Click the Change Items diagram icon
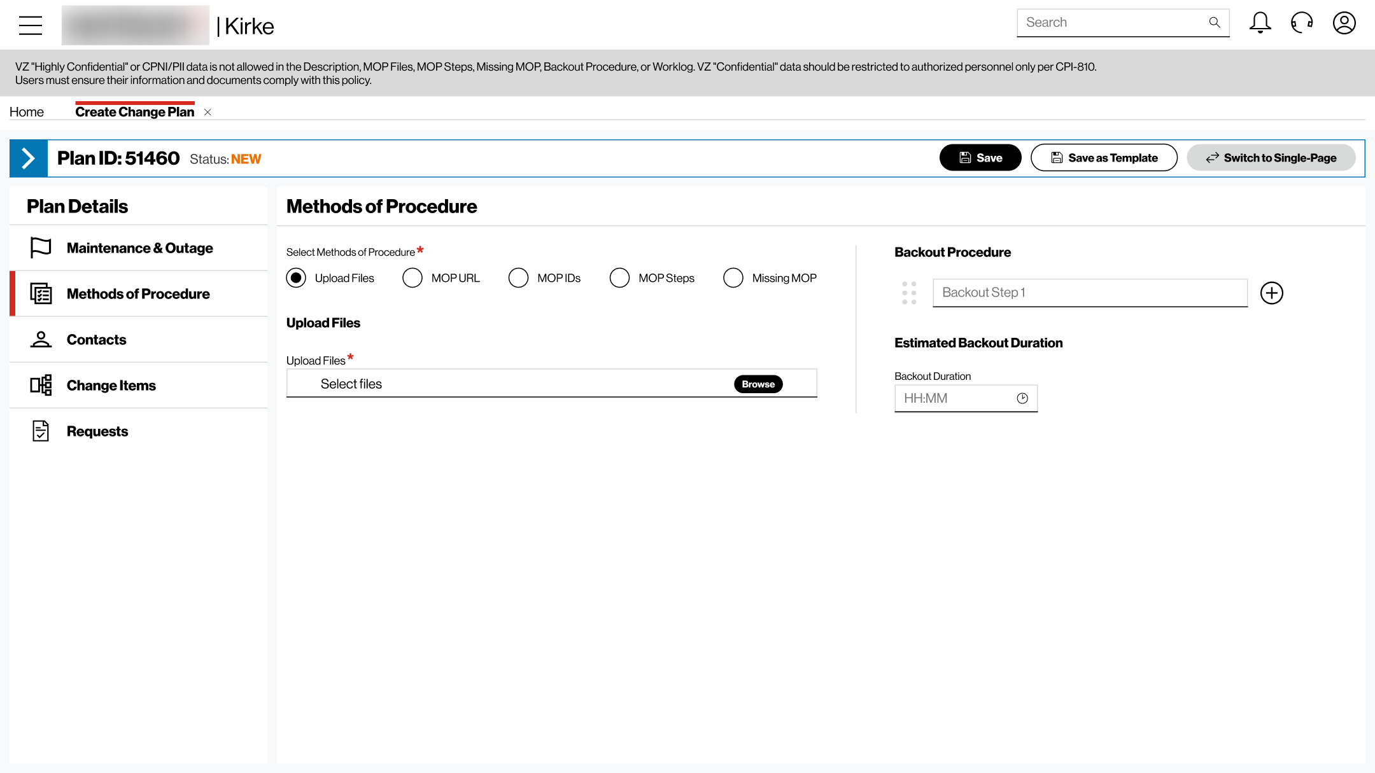The height and width of the screenshot is (773, 1375). [x=41, y=385]
